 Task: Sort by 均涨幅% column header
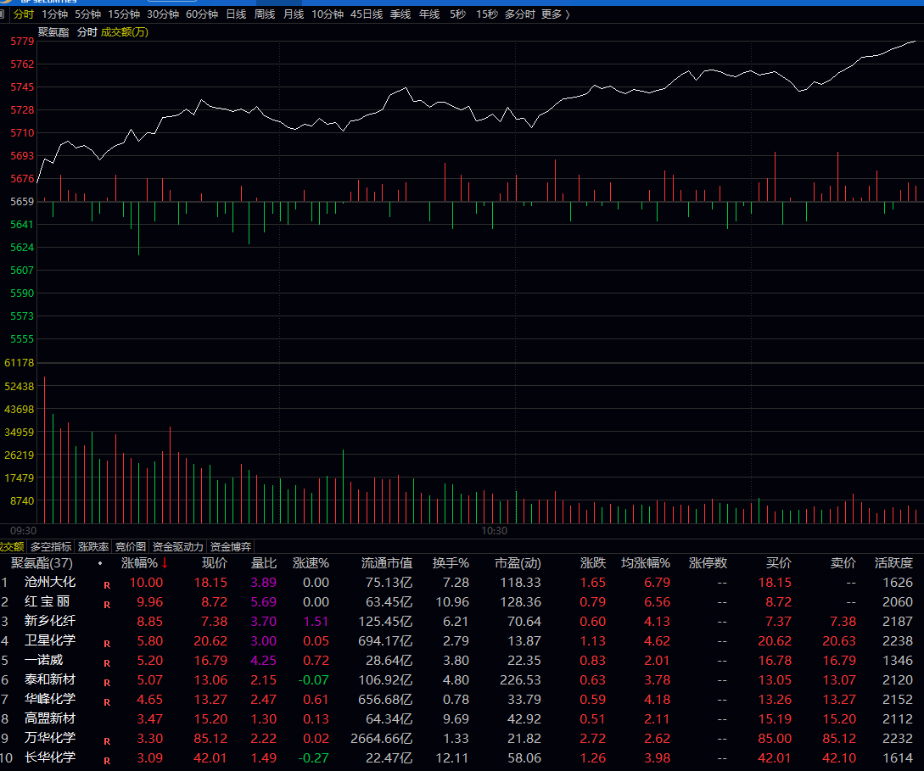point(646,563)
